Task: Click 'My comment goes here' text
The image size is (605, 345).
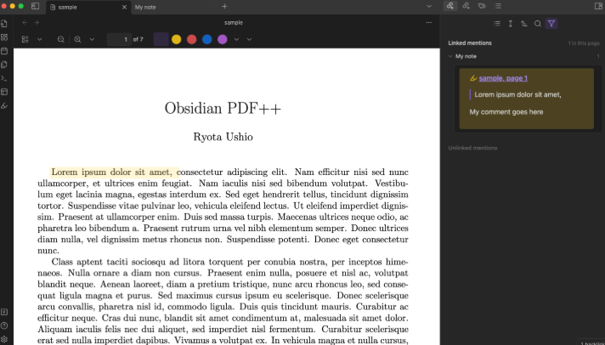Action: click(x=506, y=112)
